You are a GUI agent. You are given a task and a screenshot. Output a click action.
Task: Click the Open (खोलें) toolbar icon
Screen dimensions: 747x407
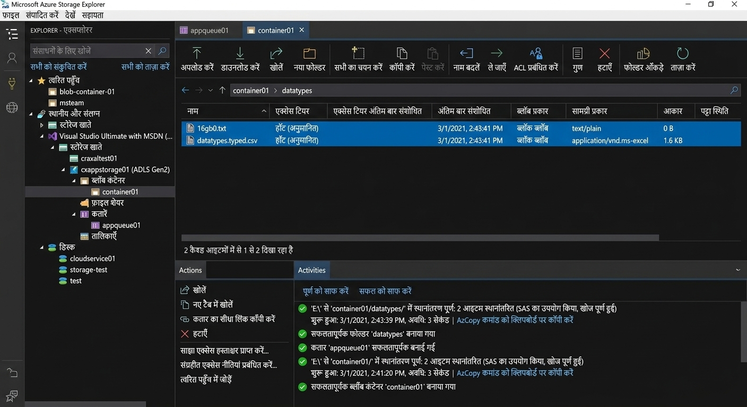tap(276, 54)
